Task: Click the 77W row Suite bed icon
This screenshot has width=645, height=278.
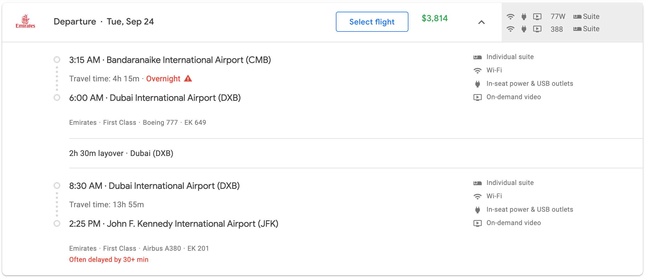Action: tap(577, 17)
